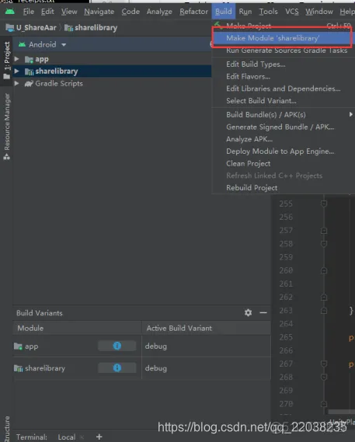
Task: Open the Refactor menu
Action: [x=193, y=12]
